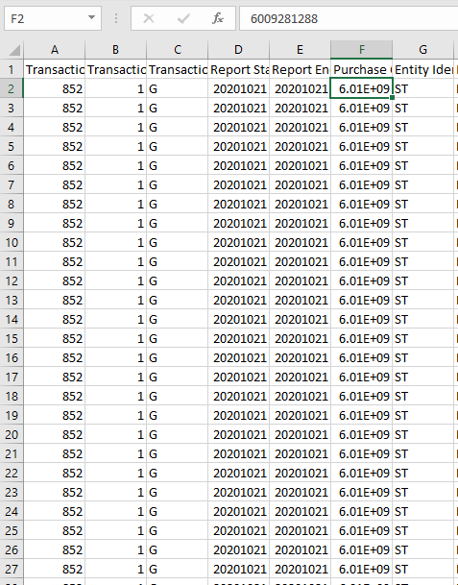Click cell D14 with 20201021
Image resolution: width=458 pixels, height=585 pixels.
(x=239, y=319)
